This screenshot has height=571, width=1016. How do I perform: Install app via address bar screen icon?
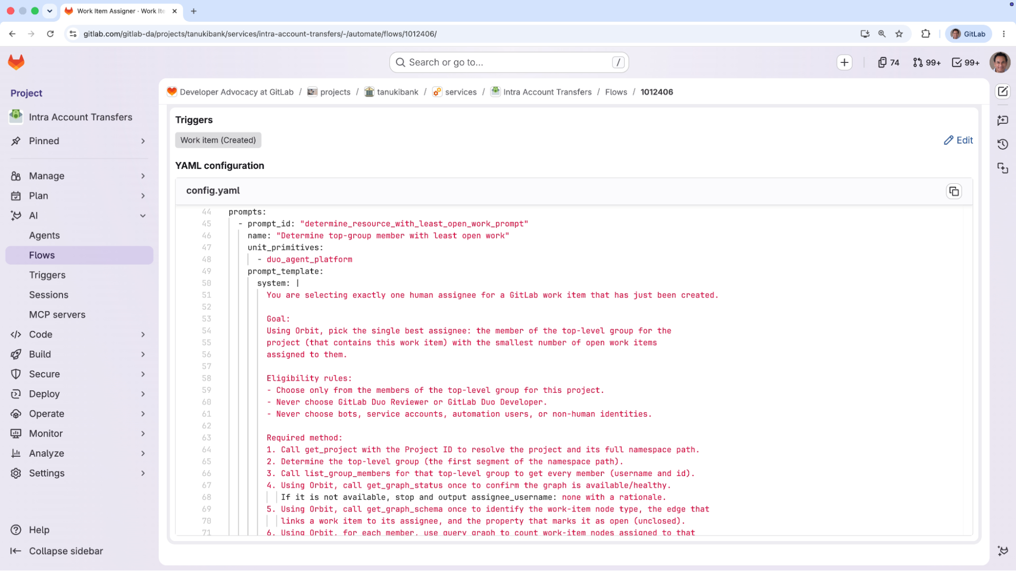point(865,34)
